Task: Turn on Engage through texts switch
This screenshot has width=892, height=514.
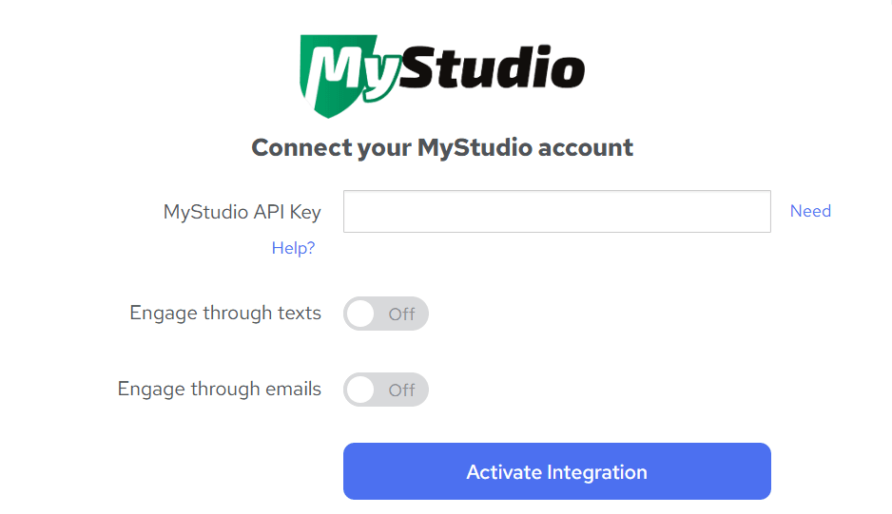Action: [x=386, y=314]
